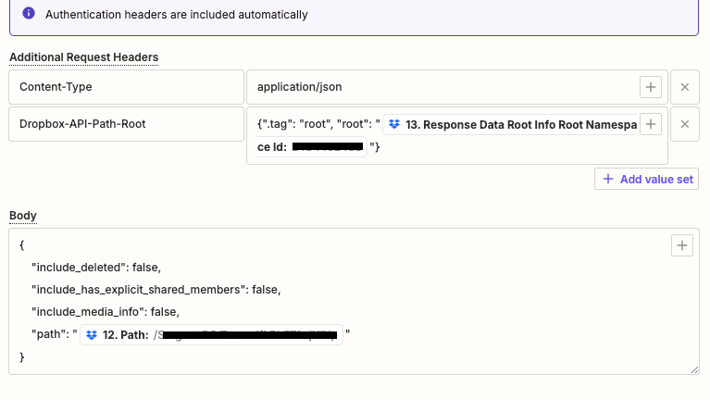Delete the Dropbox-API-Path-Root header row
The height and width of the screenshot is (400, 710).
[684, 124]
